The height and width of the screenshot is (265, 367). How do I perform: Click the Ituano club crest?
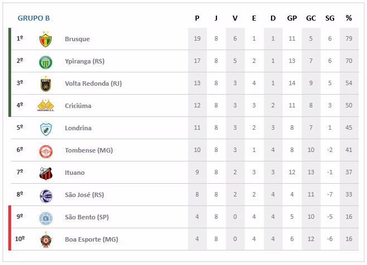[x=45, y=173]
